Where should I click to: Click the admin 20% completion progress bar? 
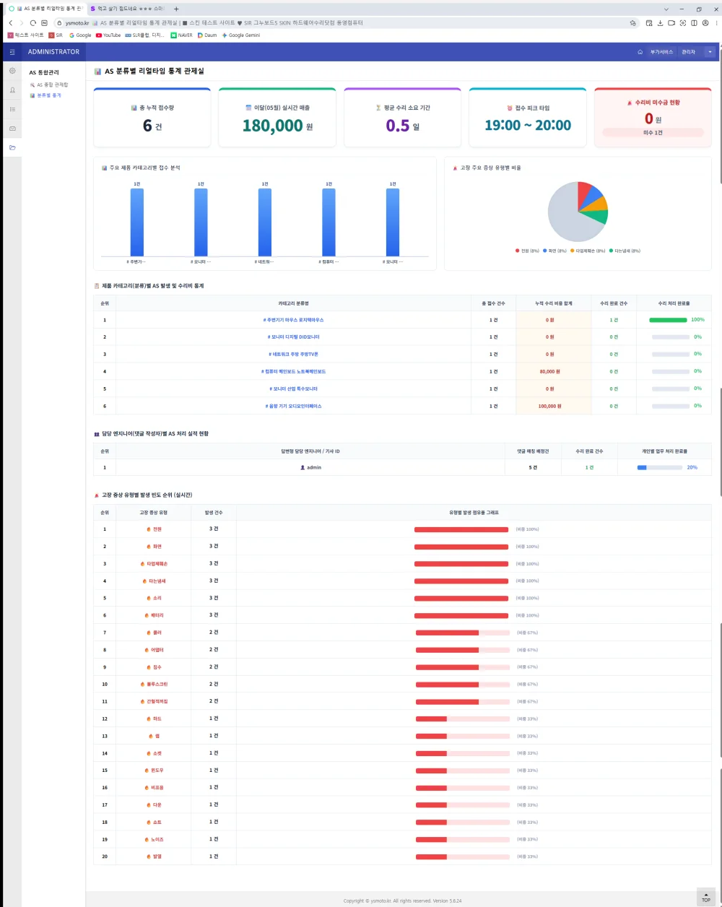click(x=659, y=468)
